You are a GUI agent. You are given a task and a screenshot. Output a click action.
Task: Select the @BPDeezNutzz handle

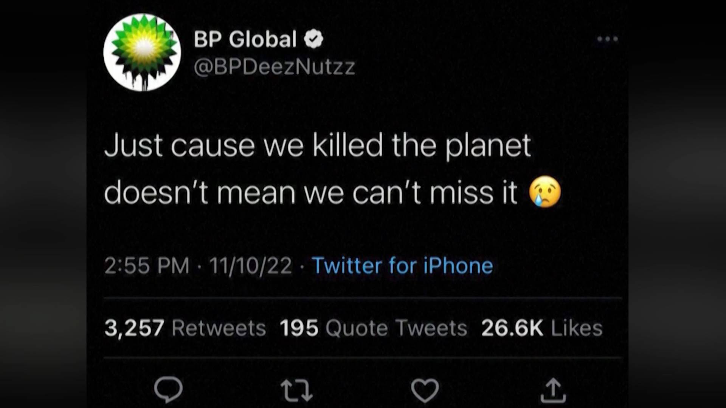[x=274, y=67]
